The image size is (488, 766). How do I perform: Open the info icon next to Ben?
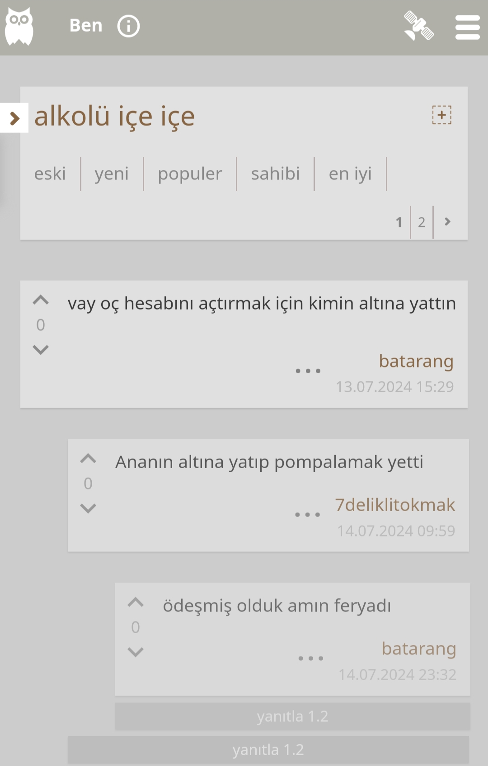(128, 26)
